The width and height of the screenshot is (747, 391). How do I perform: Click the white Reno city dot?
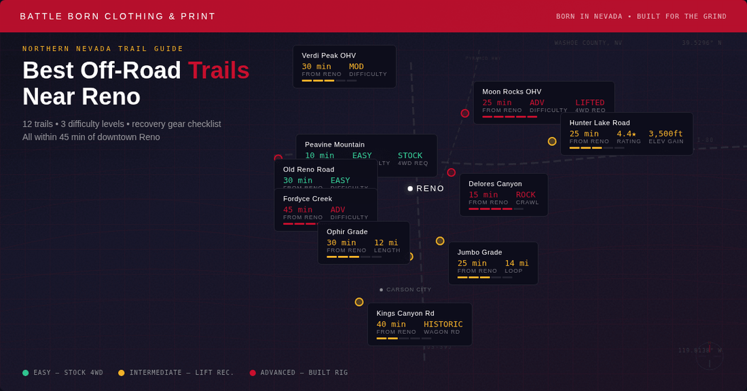pos(410,189)
